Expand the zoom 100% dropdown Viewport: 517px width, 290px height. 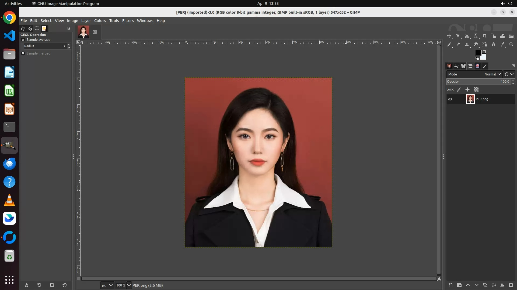[x=129, y=285]
